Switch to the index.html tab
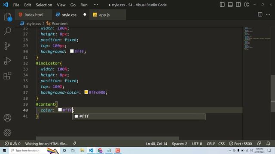 [x=34, y=15]
